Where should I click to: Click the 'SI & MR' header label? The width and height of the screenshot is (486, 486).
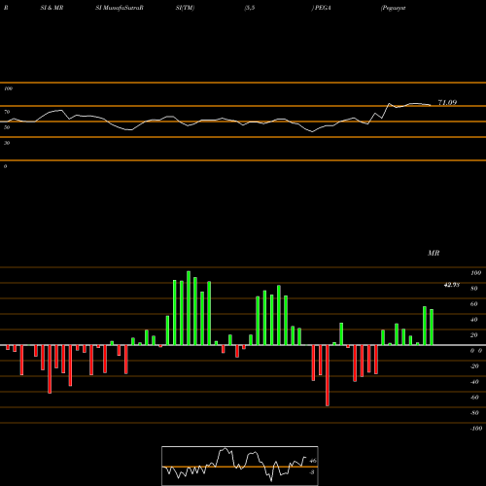52,8
